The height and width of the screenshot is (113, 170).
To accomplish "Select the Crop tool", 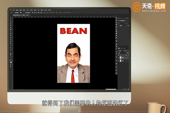I will 11,25.
